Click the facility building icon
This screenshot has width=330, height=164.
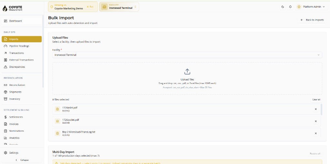tap(104, 7)
